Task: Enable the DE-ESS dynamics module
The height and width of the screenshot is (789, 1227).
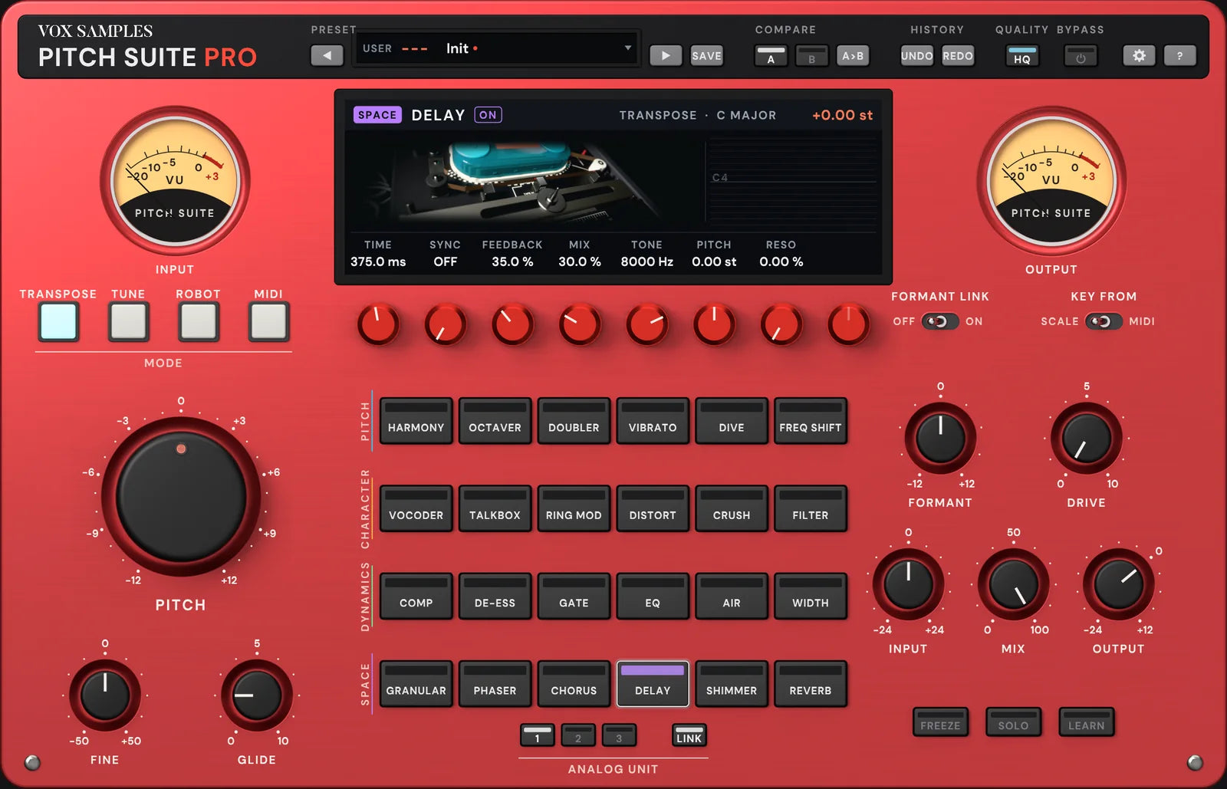Action: click(495, 596)
